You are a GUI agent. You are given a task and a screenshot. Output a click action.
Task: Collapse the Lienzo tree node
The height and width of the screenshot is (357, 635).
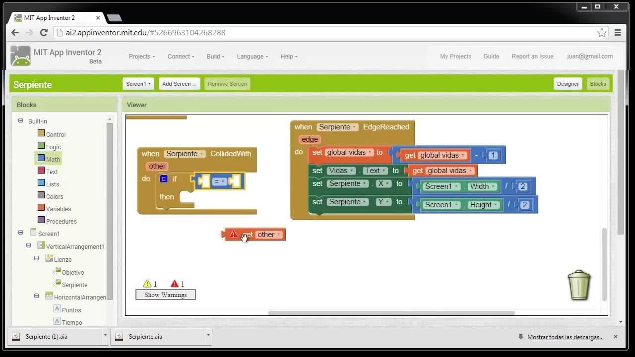point(36,258)
